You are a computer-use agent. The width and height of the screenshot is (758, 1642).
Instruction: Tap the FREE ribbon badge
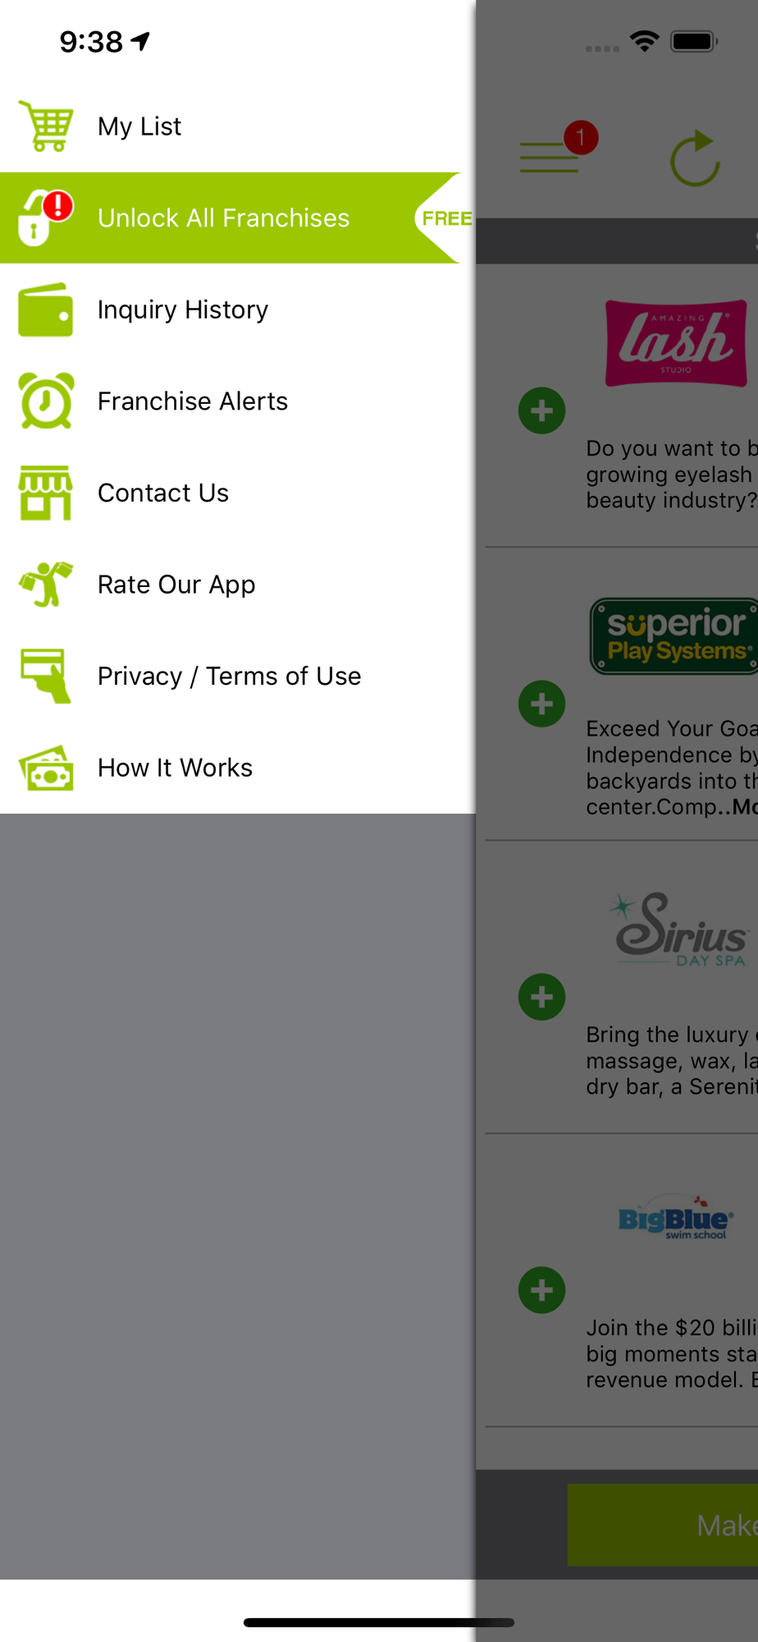click(445, 218)
